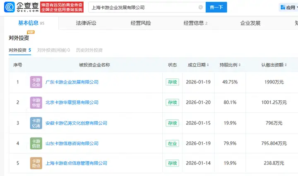Click the 存续 status tag for 北京卡游华章

pyautogui.click(x=172, y=102)
